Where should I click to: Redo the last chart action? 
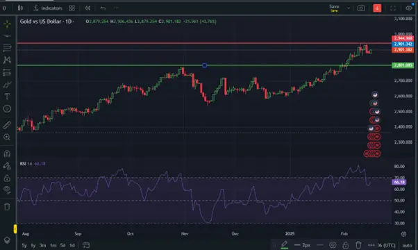pos(116,8)
